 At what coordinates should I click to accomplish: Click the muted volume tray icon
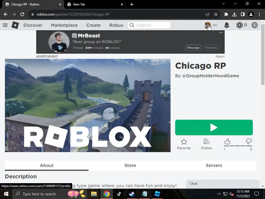pos(231,194)
